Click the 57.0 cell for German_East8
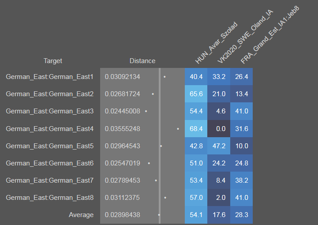Image resolution: width=318 pixels, height=225 pixels. coord(196,198)
